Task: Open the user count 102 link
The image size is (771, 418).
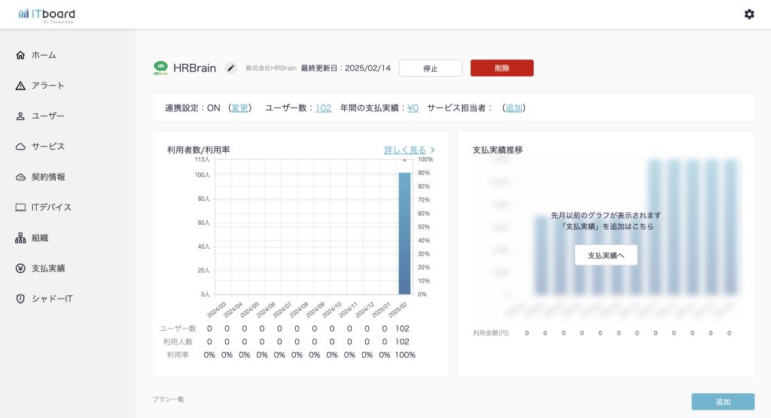Action: pyautogui.click(x=323, y=108)
